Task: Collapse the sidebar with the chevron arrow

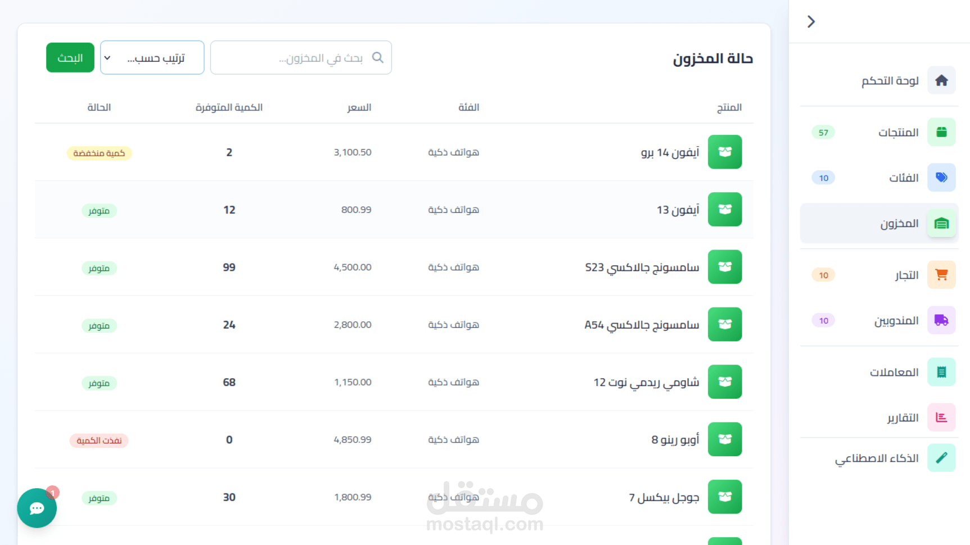Action: (x=811, y=21)
